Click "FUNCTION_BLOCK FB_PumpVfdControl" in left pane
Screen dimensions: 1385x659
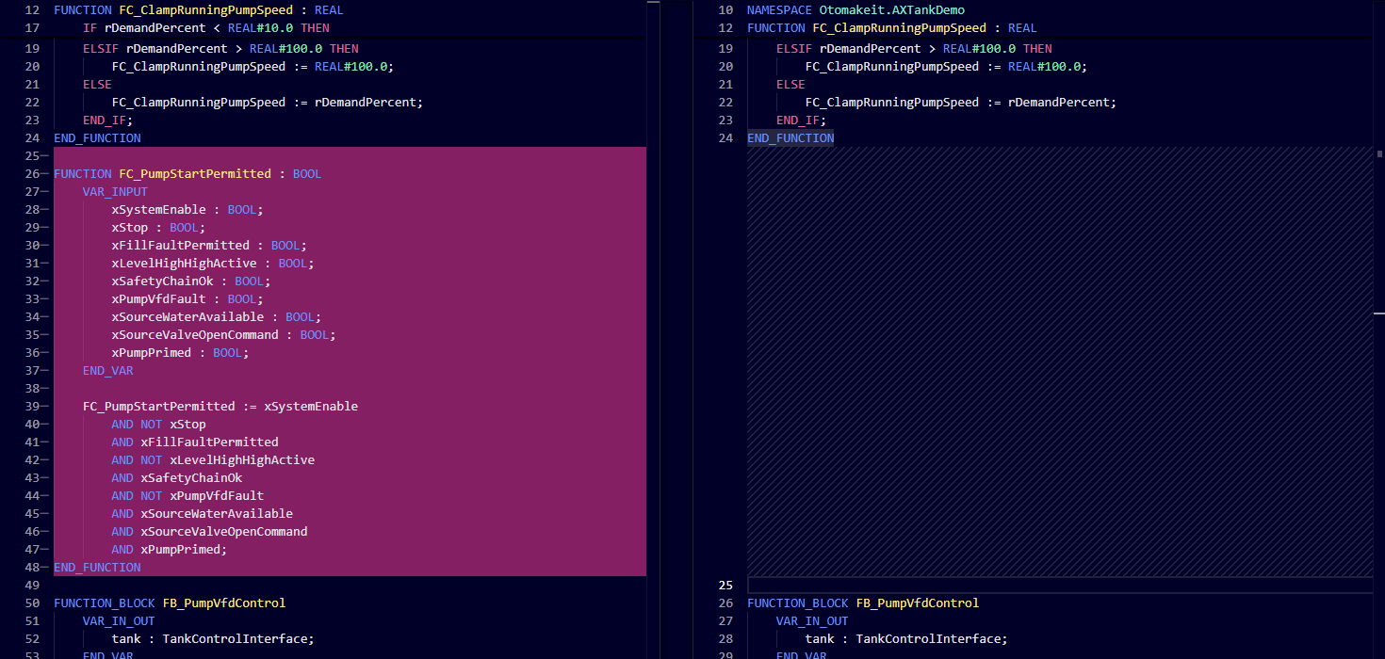pyautogui.click(x=170, y=603)
